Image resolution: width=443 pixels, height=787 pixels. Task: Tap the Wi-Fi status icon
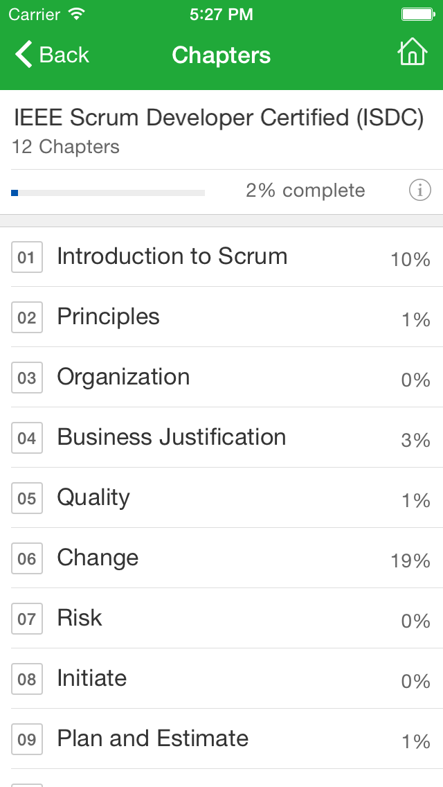coord(77,14)
